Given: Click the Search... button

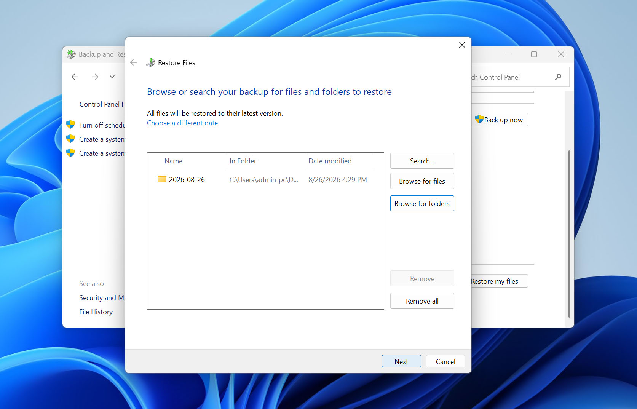Looking at the screenshot, I should [x=422, y=161].
